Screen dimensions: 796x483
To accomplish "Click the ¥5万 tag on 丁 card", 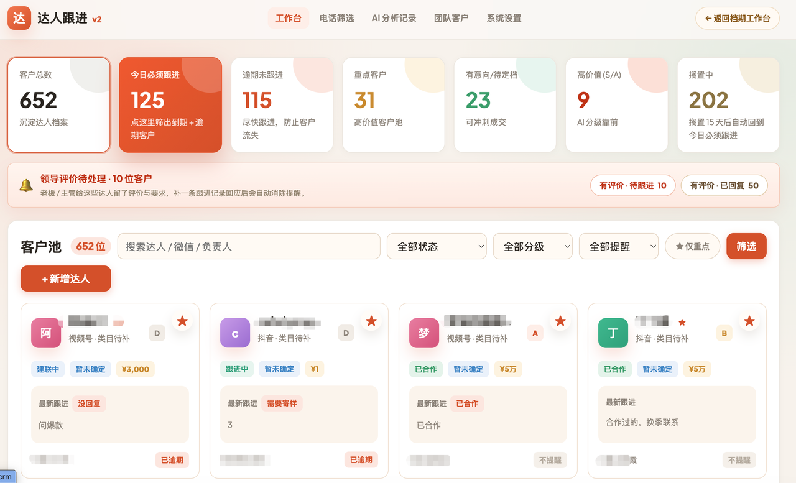I will tap(697, 369).
